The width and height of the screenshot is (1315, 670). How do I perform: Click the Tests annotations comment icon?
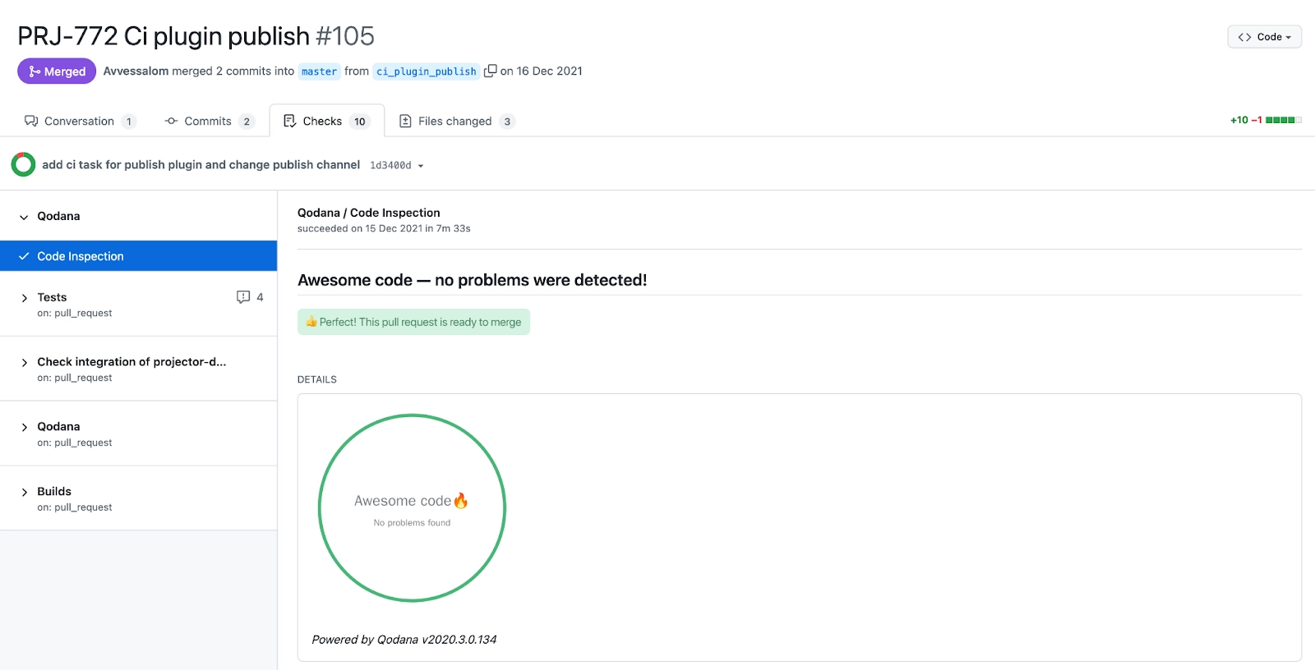pyautogui.click(x=243, y=297)
